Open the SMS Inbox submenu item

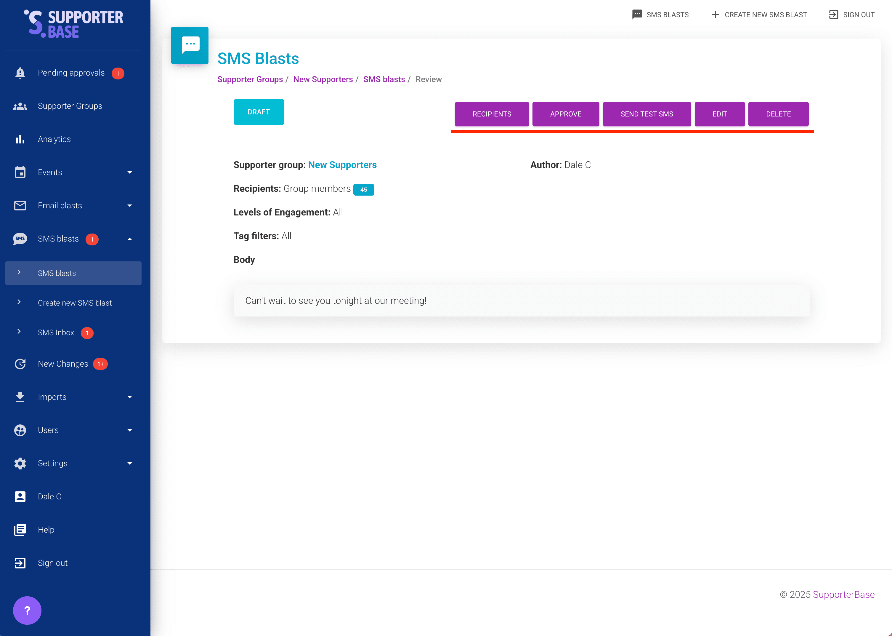(56, 333)
